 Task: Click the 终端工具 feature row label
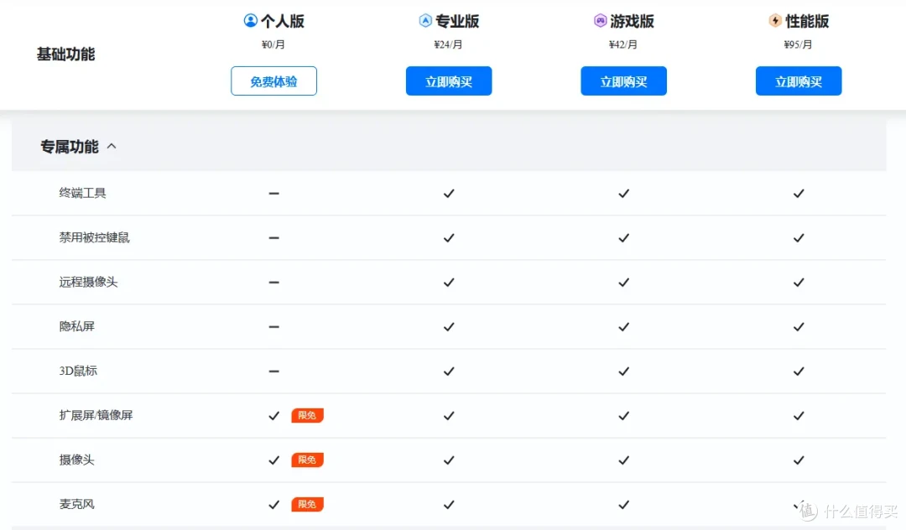click(82, 193)
